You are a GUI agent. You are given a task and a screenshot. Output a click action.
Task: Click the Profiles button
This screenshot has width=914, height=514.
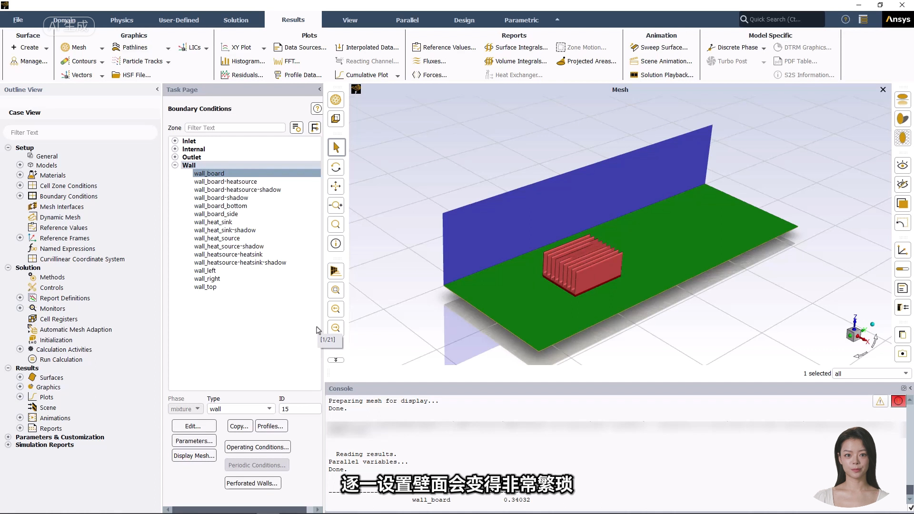coord(270,426)
